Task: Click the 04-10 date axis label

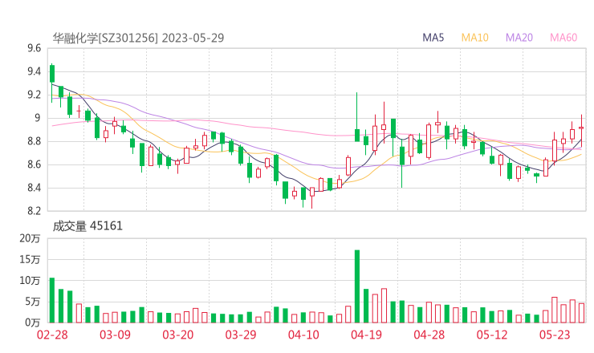Action: pos(303,335)
